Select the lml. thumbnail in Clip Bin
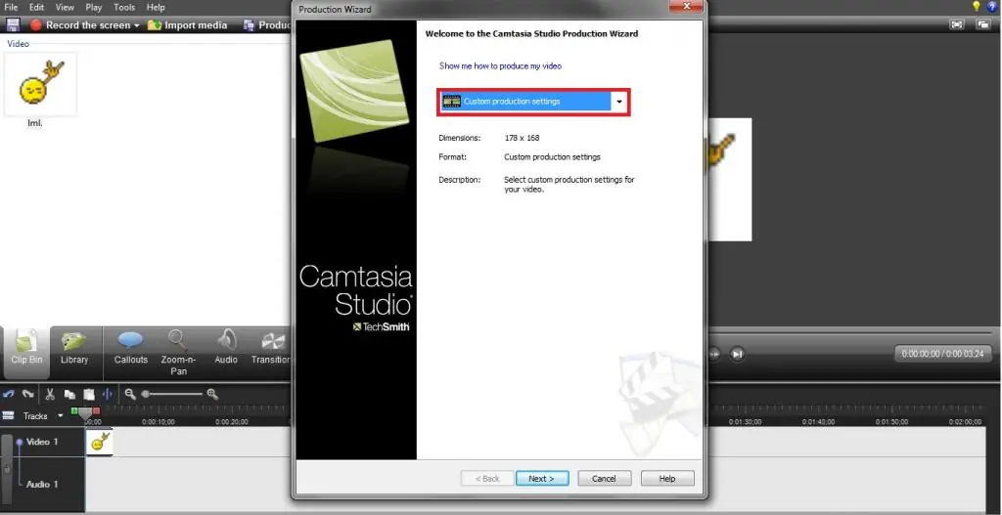Image resolution: width=1002 pixels, height=515 pixels. [39, 84]
